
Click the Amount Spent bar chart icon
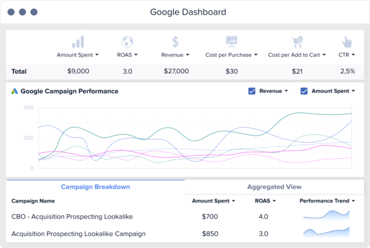click(78, 42)
